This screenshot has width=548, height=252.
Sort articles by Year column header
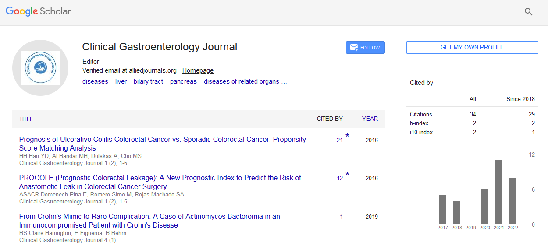[370, 119]
